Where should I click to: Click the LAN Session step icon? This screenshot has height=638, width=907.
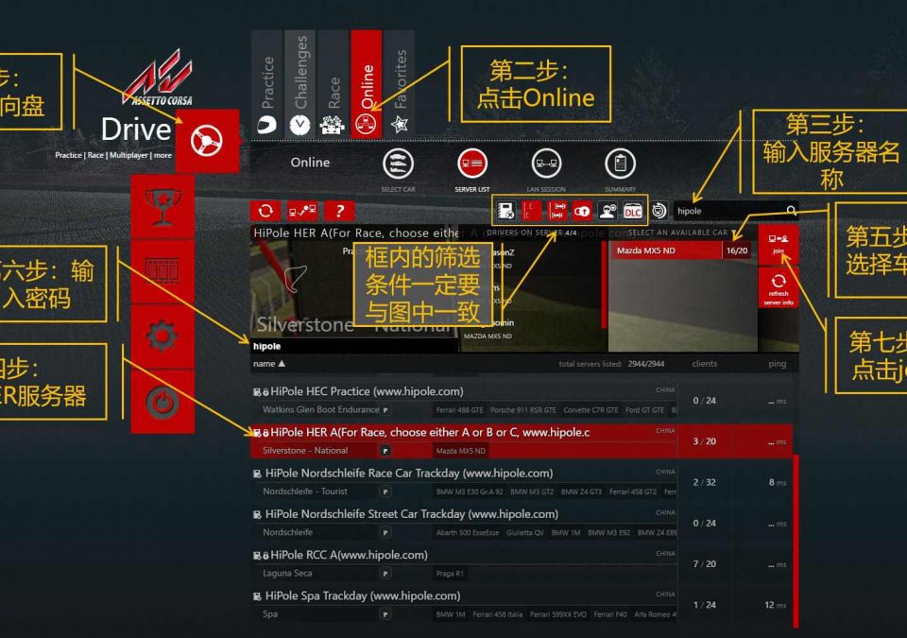546,164
